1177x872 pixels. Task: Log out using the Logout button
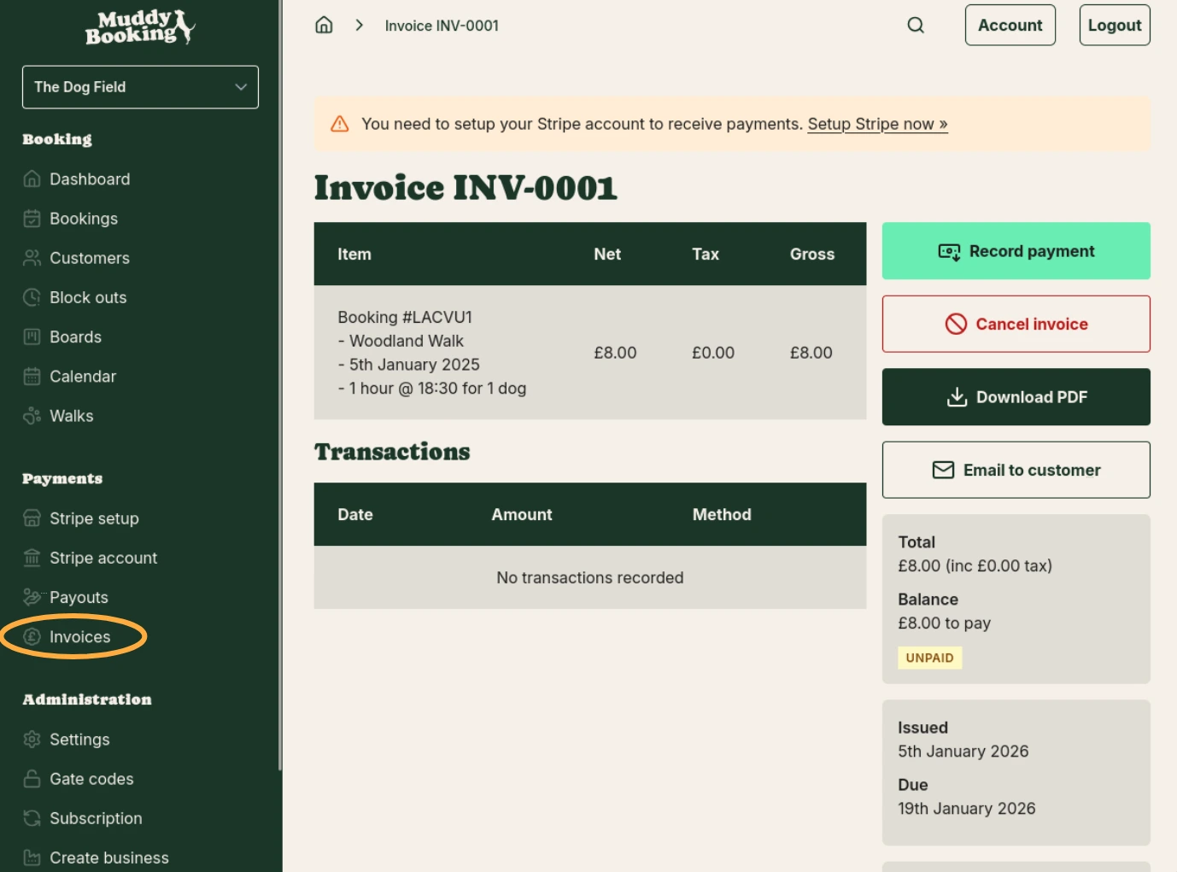tap(1114, 25)
